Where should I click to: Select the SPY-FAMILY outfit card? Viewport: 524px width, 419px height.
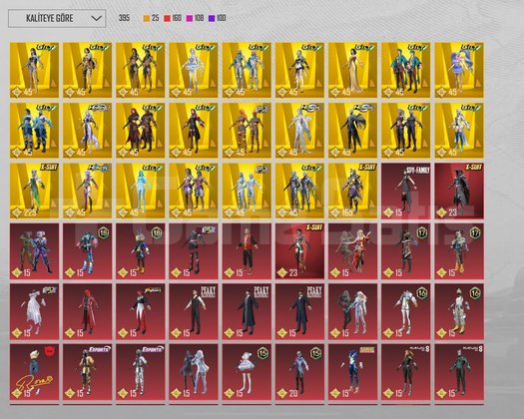click(x=406, y=191)
